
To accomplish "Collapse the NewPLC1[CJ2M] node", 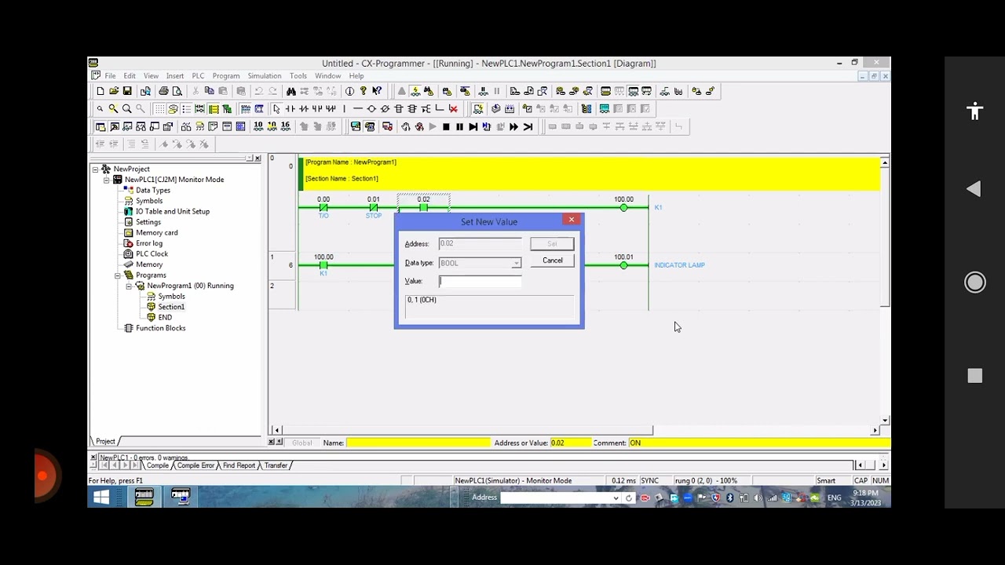I will 107,180.
